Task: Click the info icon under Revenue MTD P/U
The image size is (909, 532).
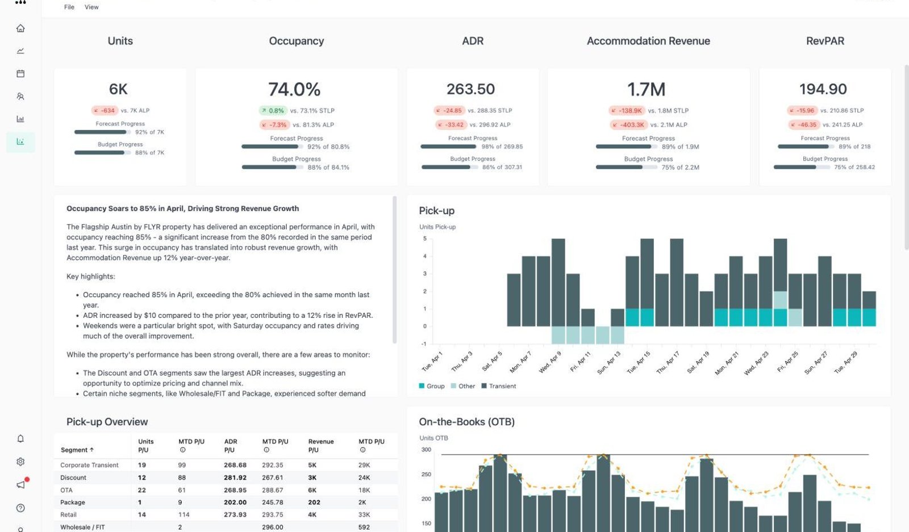Action: click(362, 450)
